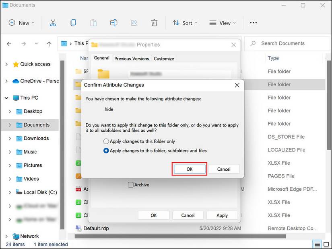Collapse the This PC tree entry

coord(6,98)
